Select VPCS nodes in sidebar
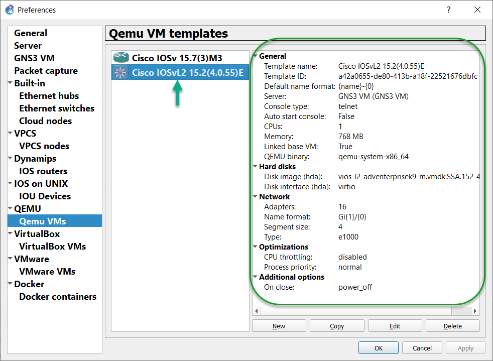The height and width of the screenshot is (361, 493). pyautogui.click(x=44, y=146)
